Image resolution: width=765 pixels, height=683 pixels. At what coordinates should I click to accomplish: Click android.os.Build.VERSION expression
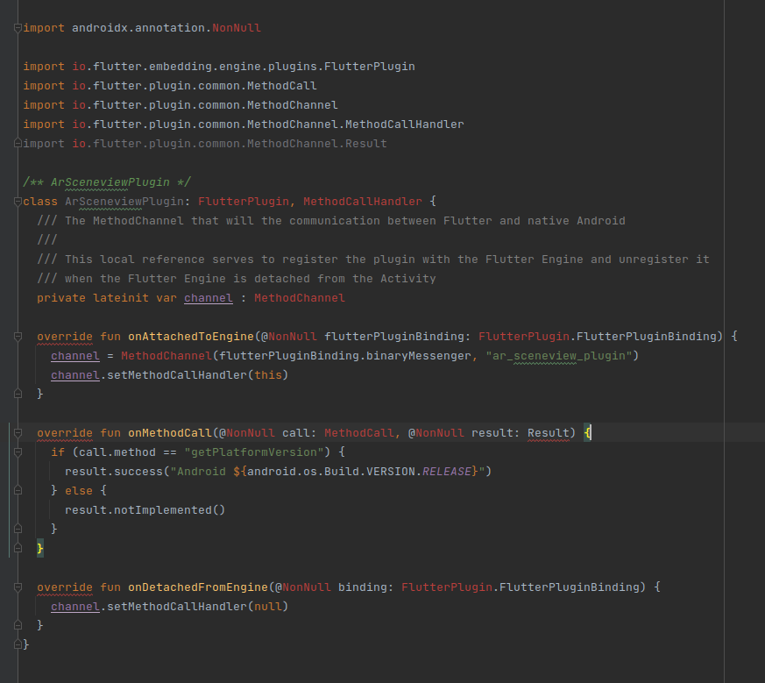click(x=331, y=472)
